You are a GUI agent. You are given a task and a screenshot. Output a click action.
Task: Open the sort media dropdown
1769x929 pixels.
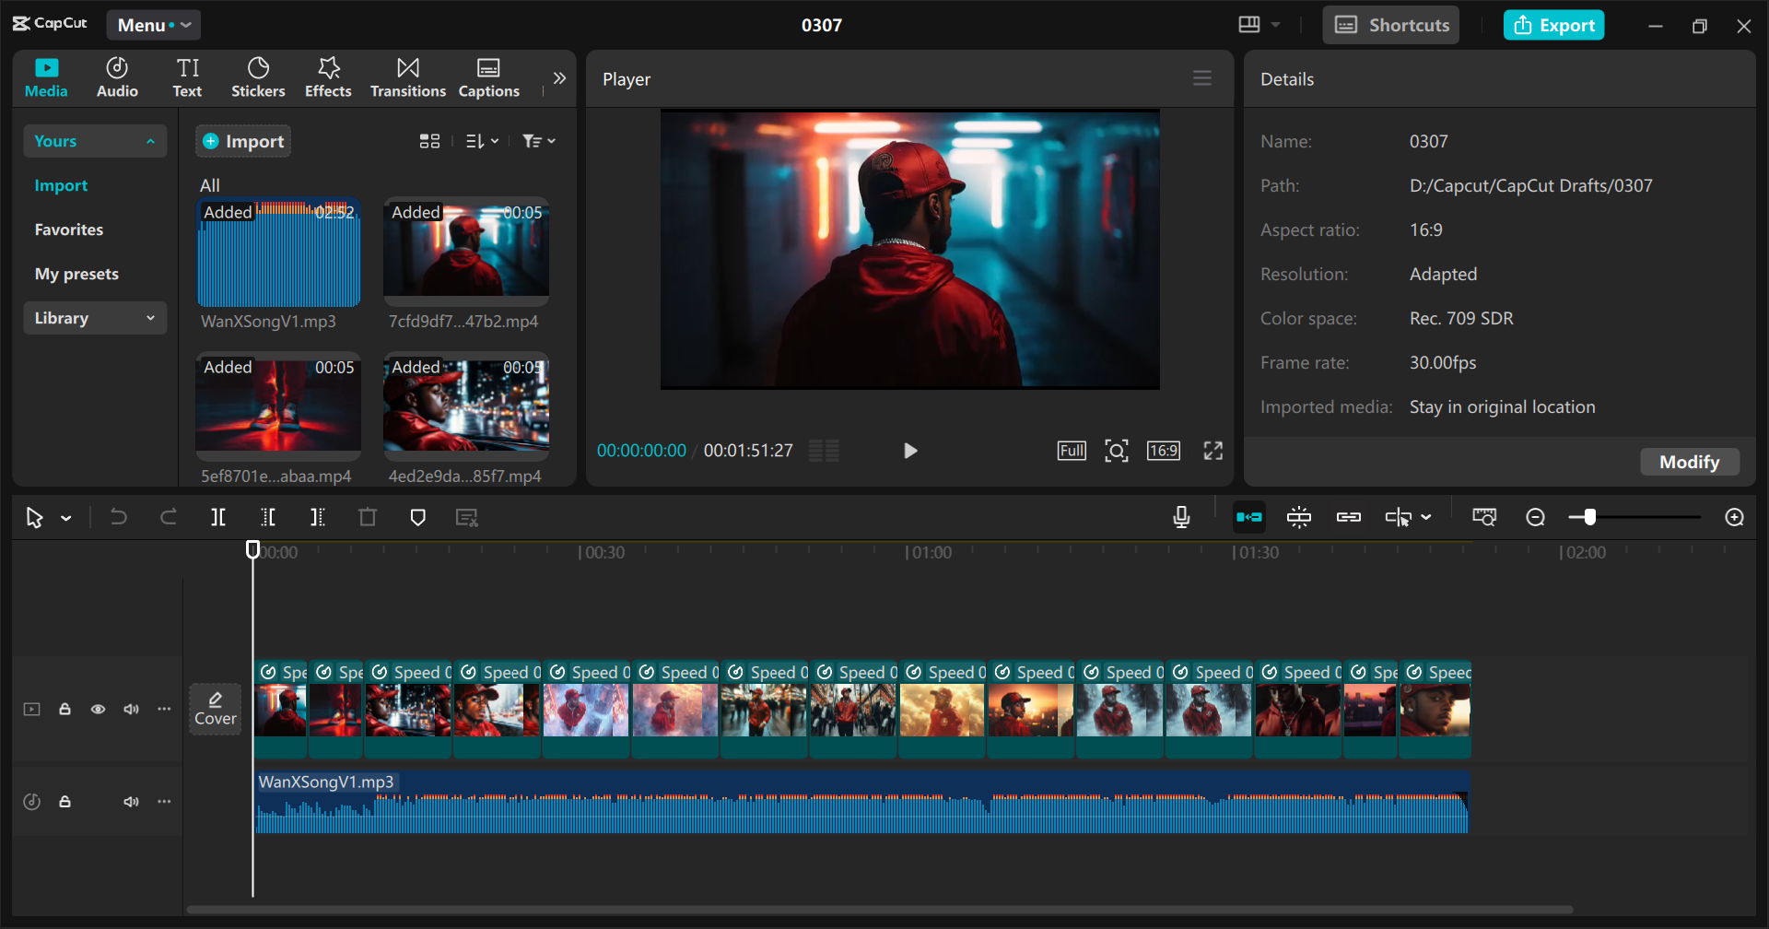[x=482, y=141]
